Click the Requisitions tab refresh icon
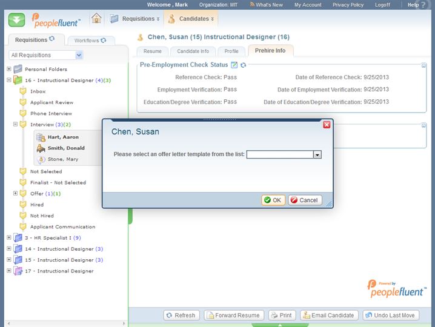The height and width of the screenshot is (327, 435). (x=51, y=39)
